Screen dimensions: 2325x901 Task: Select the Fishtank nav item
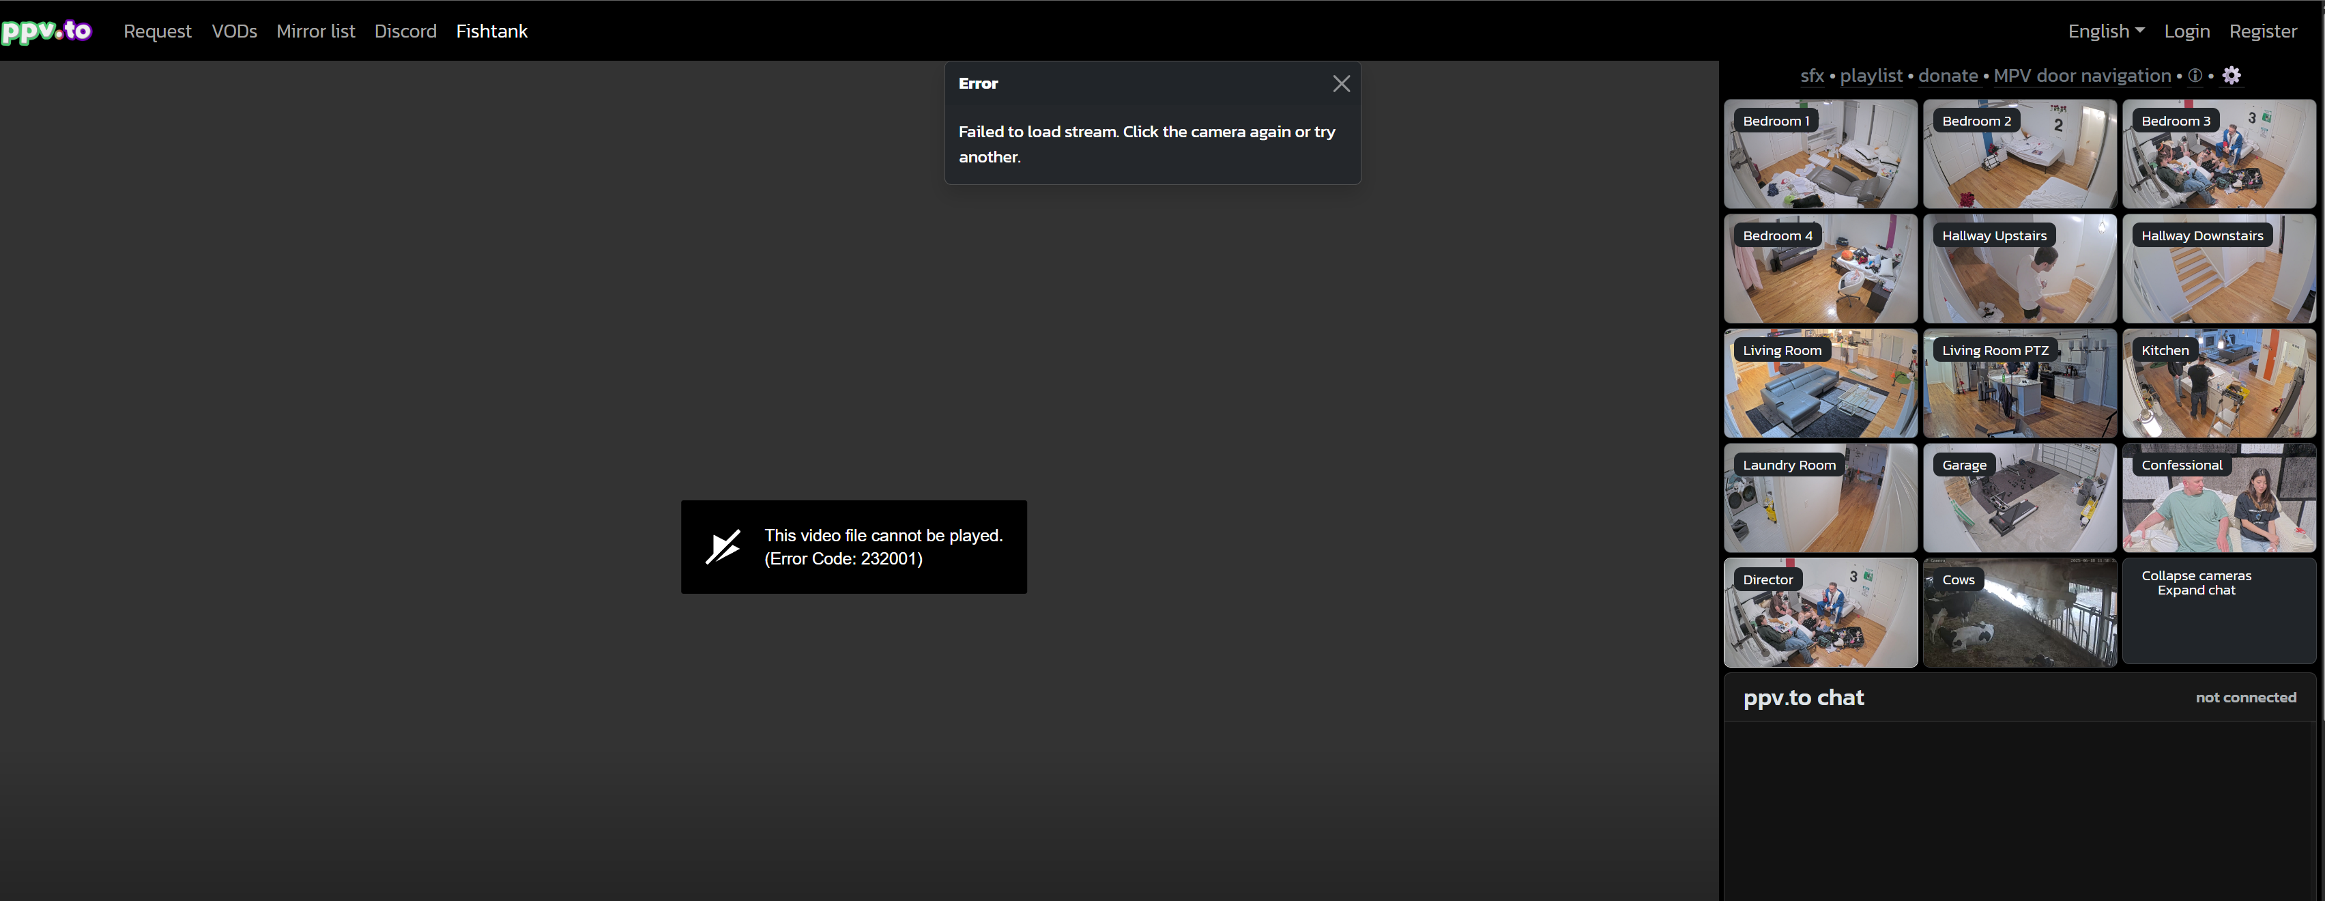(491, 31)
